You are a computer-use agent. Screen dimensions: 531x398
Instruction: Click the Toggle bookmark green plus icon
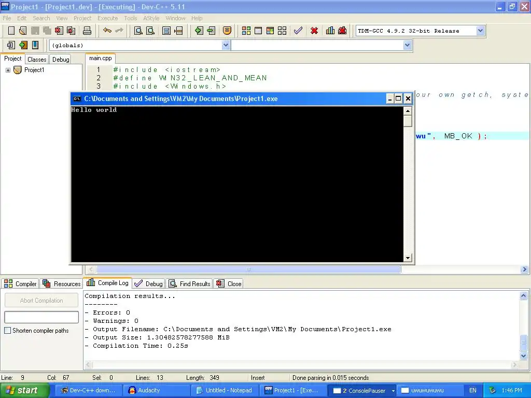click(23, 45)
